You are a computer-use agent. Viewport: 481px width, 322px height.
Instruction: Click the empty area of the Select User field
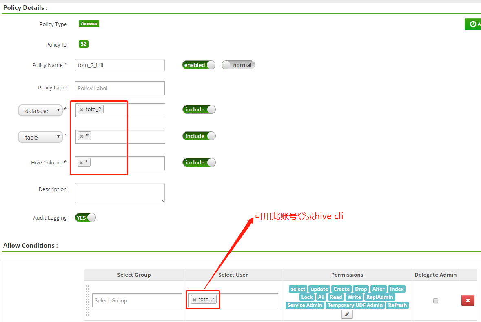pos(247,300)
